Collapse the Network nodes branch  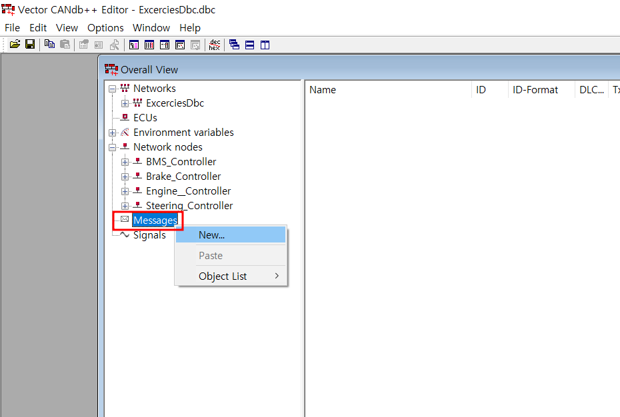pyautogui.click(x=112, y=147)
